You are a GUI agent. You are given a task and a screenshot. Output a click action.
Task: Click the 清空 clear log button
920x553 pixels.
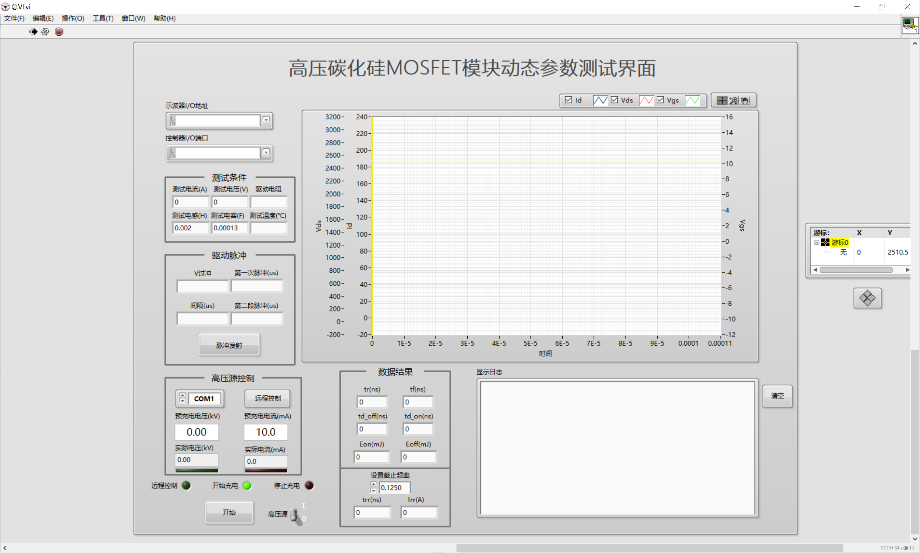779,394
